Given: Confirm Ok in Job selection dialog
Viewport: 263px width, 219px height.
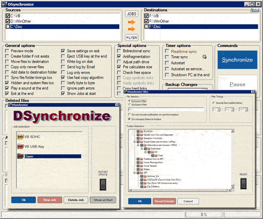Looking at the screenshot, I should tap(23, 200).
